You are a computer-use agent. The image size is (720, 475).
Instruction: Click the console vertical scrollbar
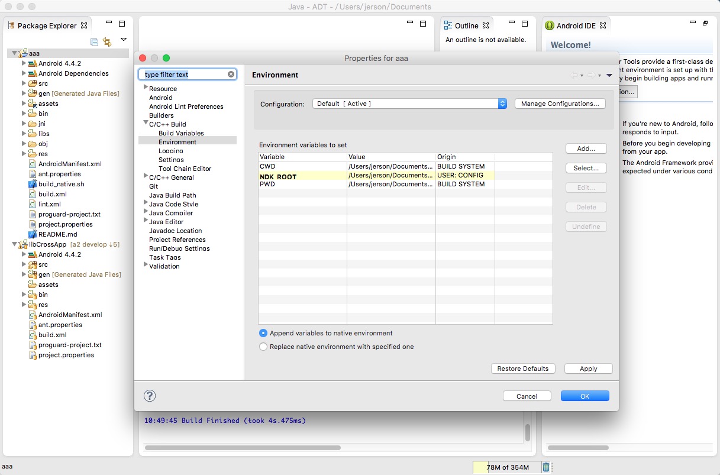pyautogui.click(x=527, y=433)
